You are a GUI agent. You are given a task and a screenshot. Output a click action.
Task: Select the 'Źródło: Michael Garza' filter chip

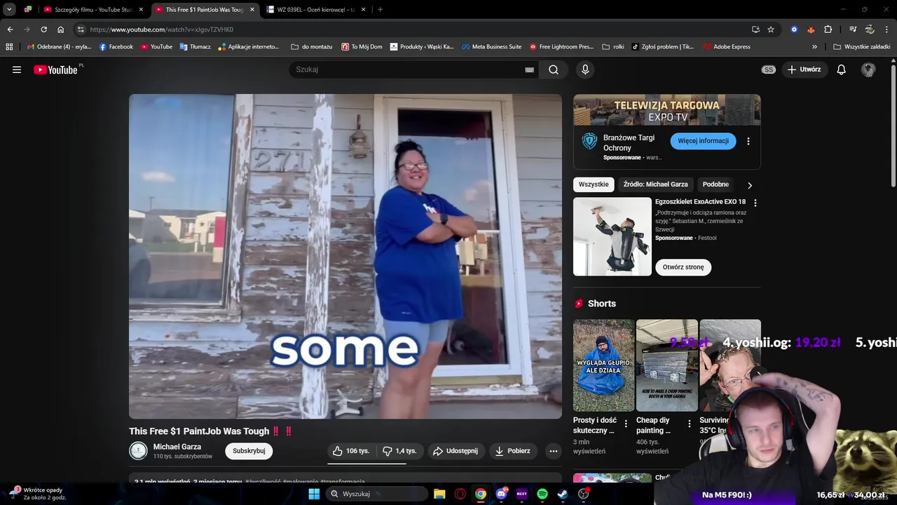(655, 184)
